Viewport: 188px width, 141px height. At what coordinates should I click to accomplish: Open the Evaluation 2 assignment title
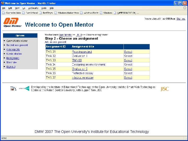[80, 69]
